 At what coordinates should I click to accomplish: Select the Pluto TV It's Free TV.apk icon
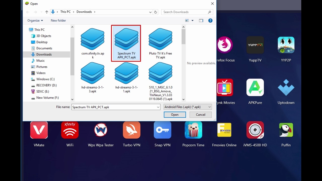pyautogui.click(x=160, y=39)
